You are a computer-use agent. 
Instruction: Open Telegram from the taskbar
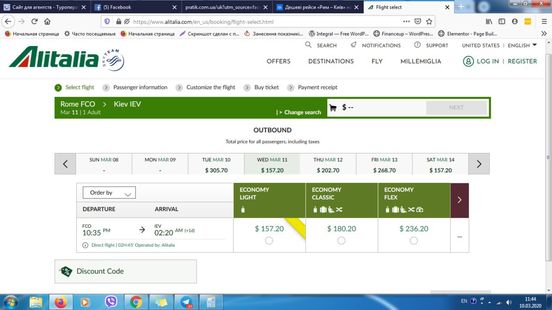(x=187, y=302)
